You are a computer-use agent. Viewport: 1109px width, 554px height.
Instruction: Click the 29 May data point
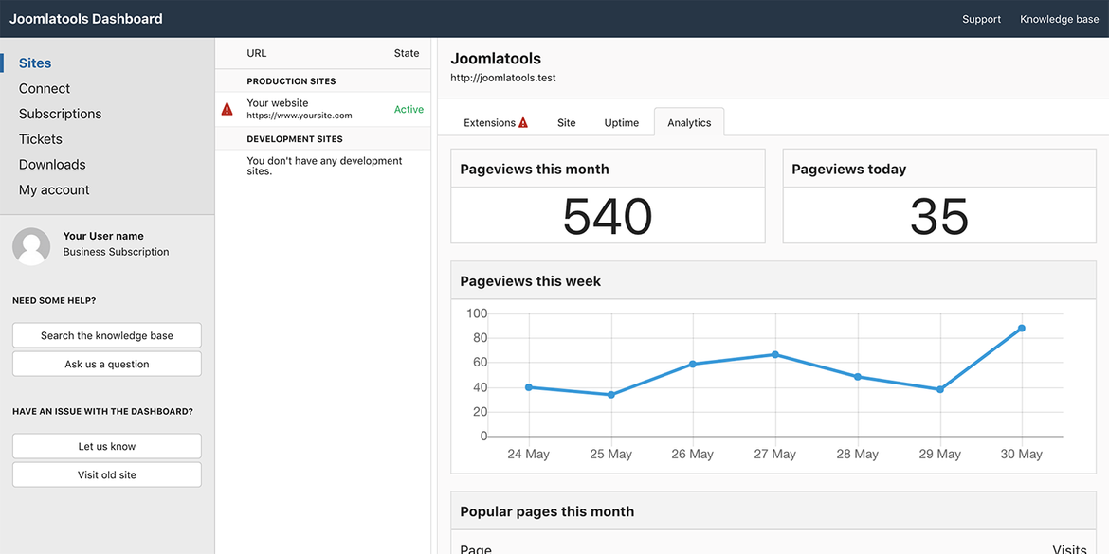(x=940, y=389)
